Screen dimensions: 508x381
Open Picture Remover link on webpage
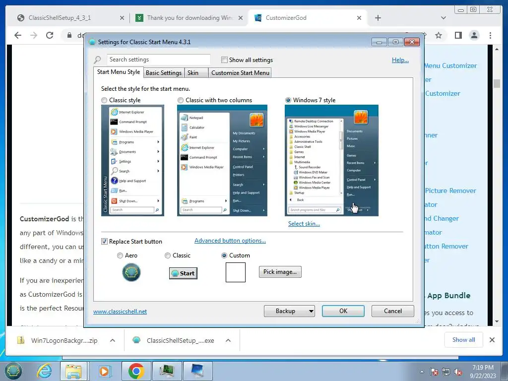tap(450, 190)
